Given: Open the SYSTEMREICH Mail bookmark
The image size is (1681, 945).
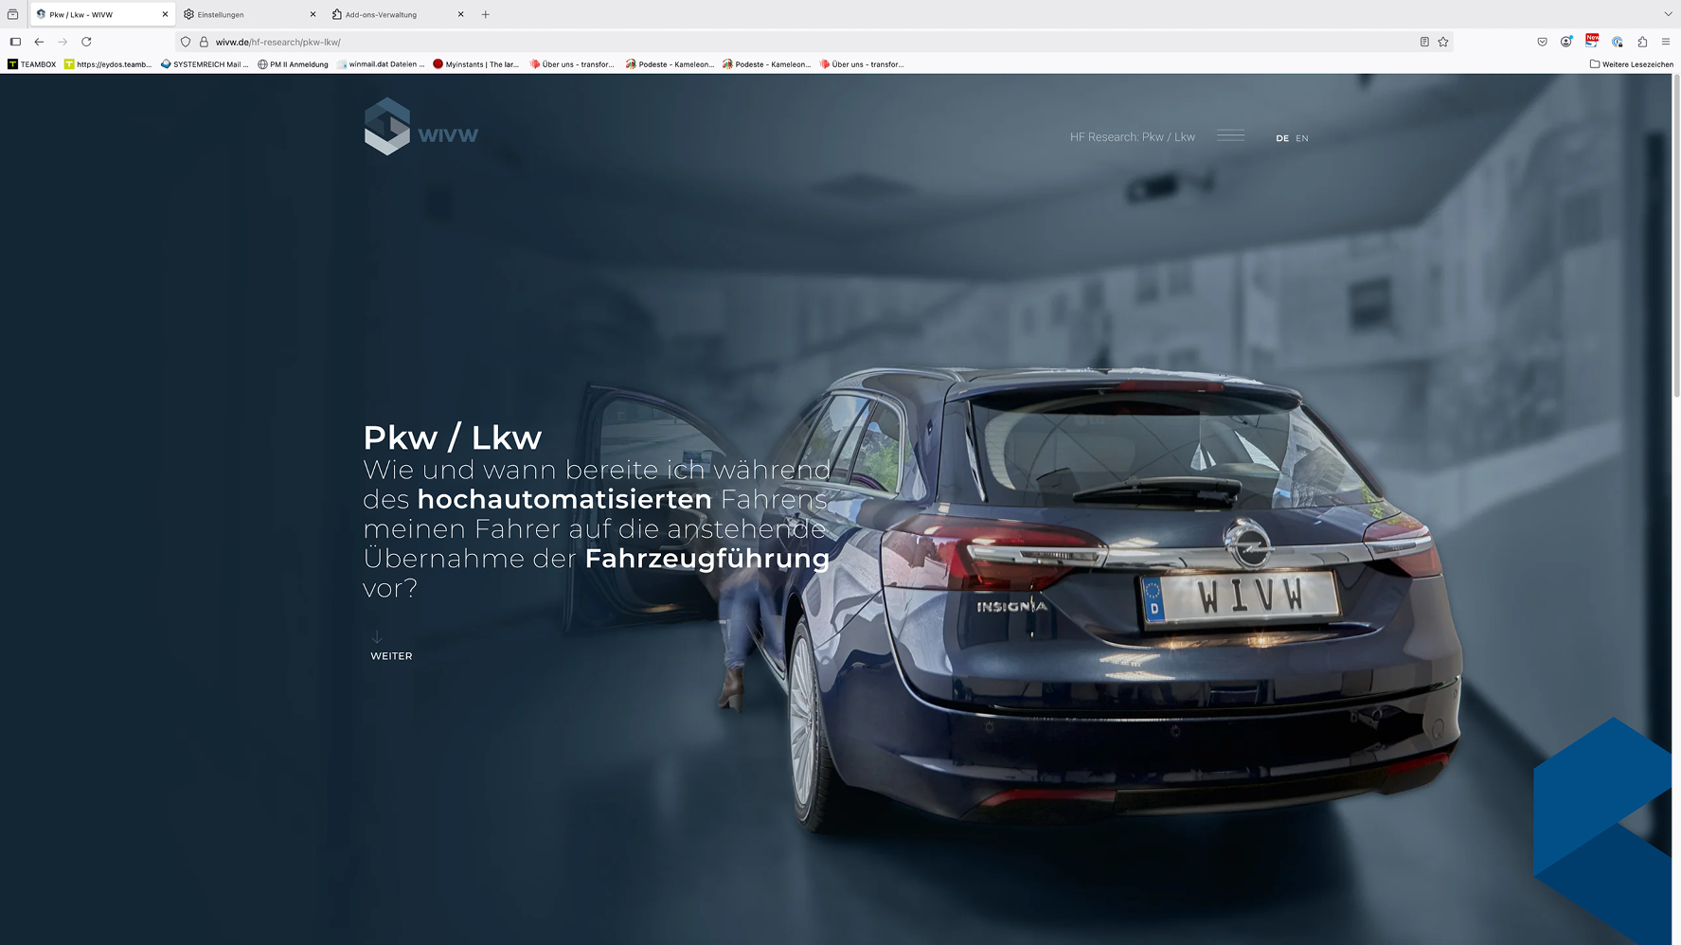Looking at the screenshot, I should click(x=205, y=64).
